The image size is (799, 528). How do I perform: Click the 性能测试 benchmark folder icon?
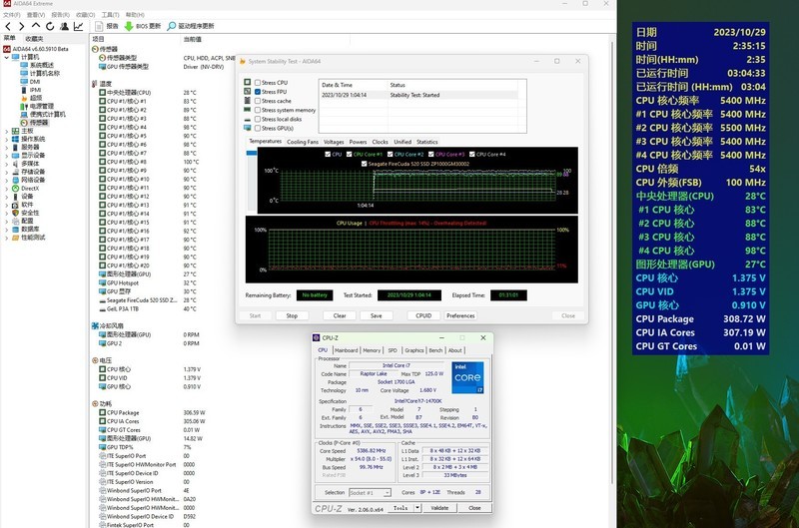[15, 238]
